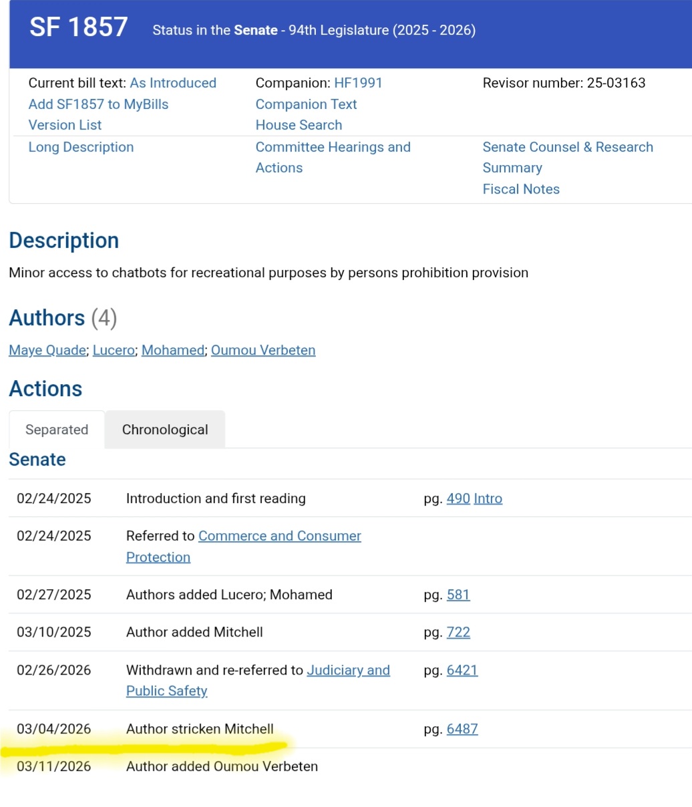
Task: Open the Version List link
Action: click(x=65, y=125)
